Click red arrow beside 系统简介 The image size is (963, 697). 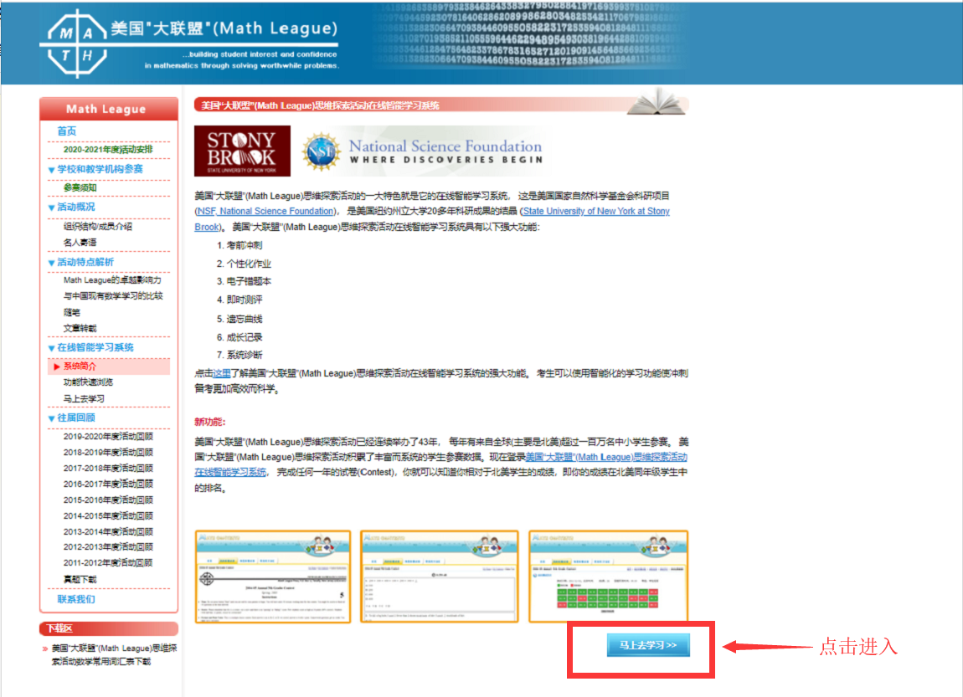[56, 366]
